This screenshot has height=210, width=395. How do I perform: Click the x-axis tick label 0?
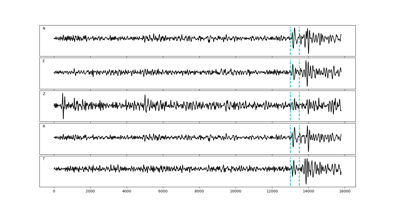pos(54,192)
